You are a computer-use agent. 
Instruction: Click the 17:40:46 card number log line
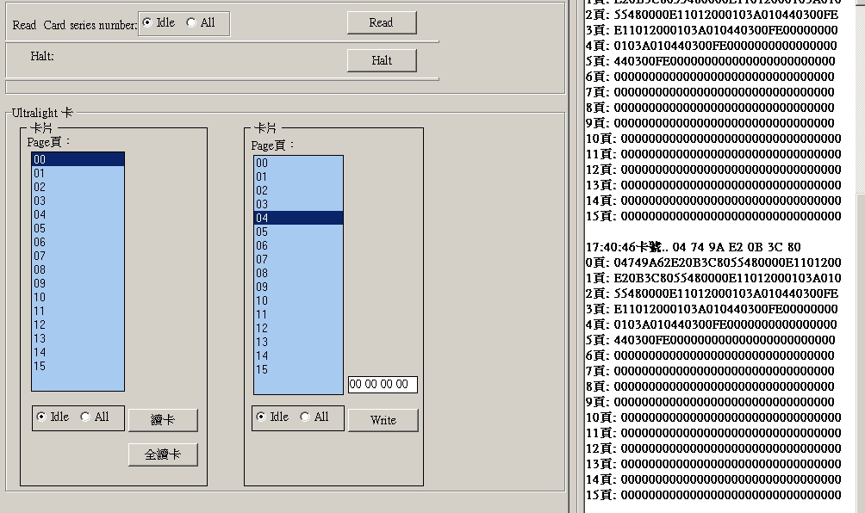point(693,247)
